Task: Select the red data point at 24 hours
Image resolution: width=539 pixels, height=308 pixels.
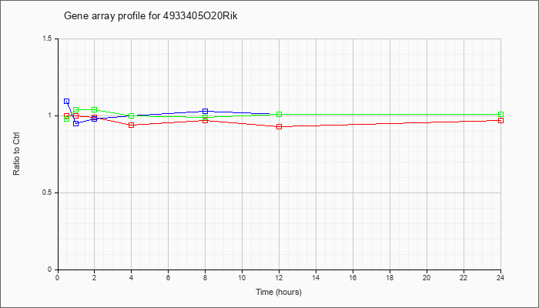Action: [x=500, y=121]
